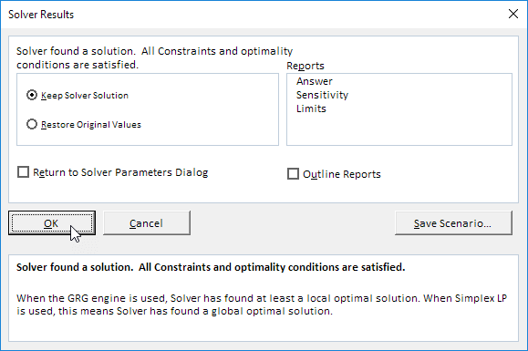Close the Solver Results dialog
The image size is (528, 351).
[513, 14]
